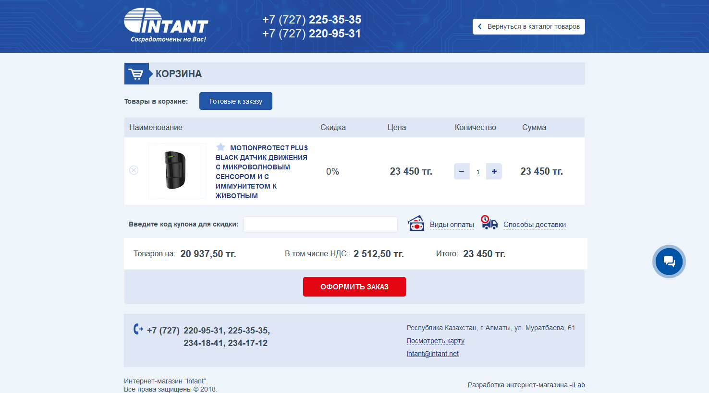Open the iLab developer link
This screenshot has width=709, height=393.
578,385
